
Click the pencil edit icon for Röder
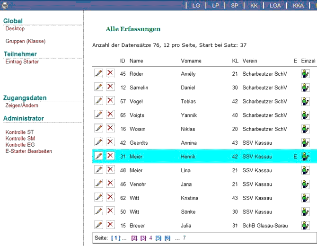point(98,73)
